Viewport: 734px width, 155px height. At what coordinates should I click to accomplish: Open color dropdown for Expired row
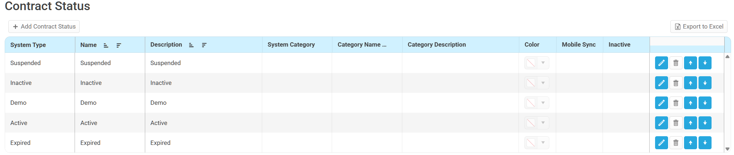pyautogui.click(x=543, y=143)
